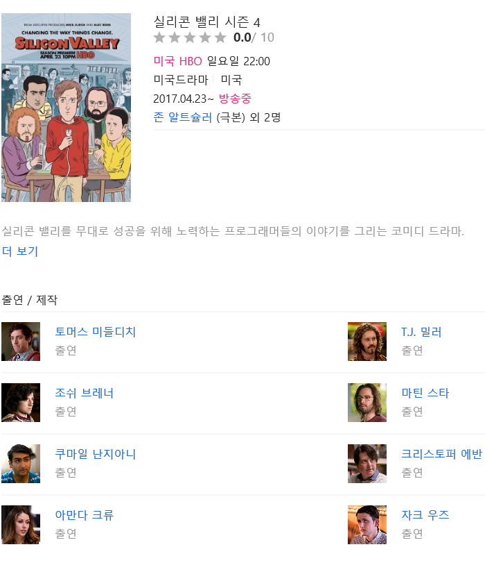Click 조쉬 브레너 profile photo
This screenshot has width=485, height=572.
tap(21, 403)
